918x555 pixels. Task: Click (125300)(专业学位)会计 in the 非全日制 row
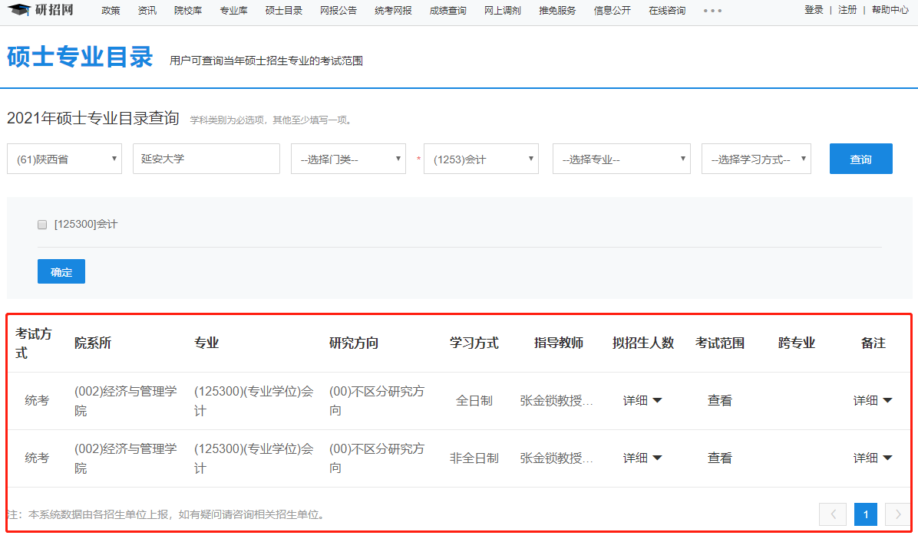(x=253, y=458)
